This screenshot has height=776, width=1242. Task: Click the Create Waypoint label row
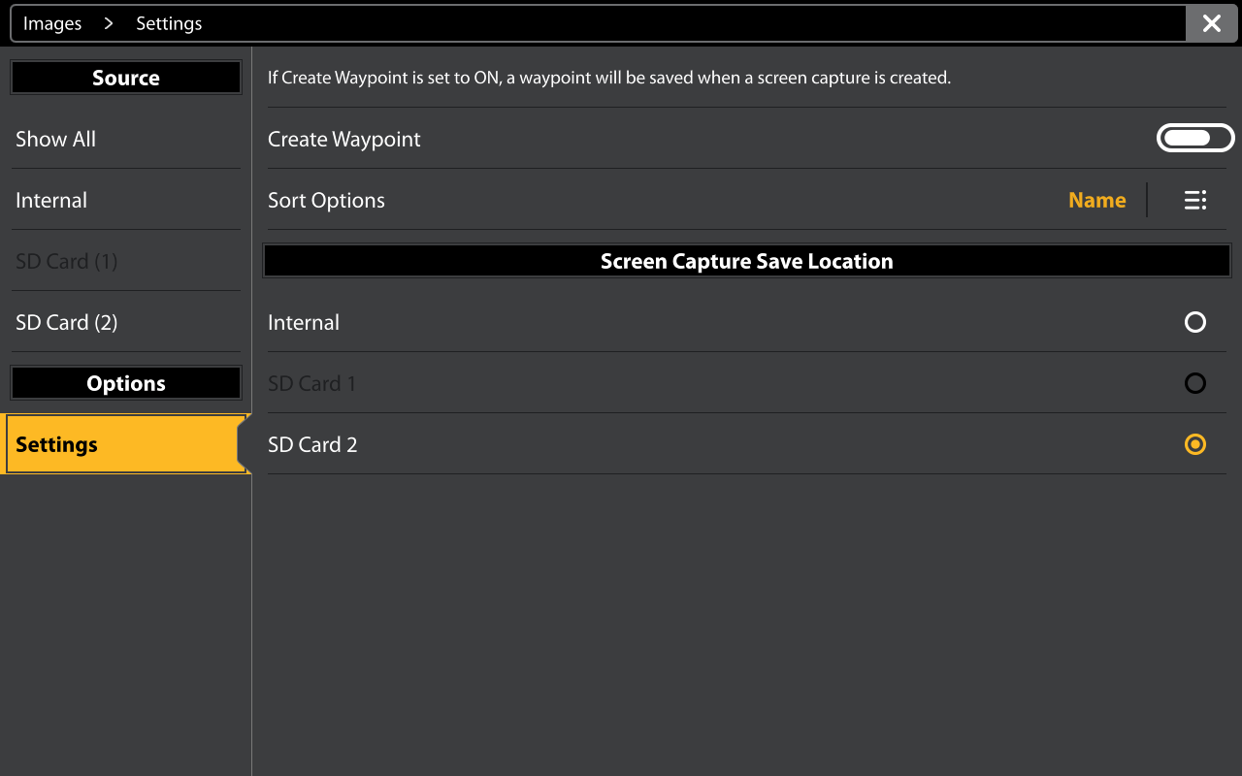(747, 139)
